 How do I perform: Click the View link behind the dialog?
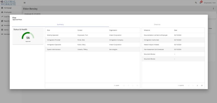tap(210, 28)
